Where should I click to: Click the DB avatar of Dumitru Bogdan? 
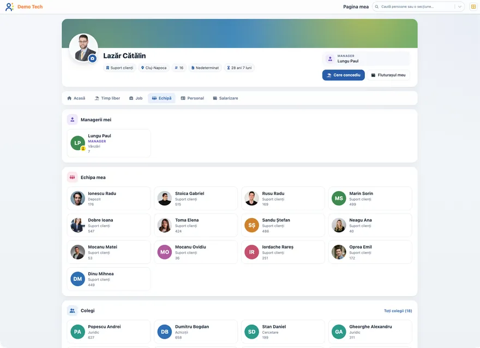click(165, 332)
